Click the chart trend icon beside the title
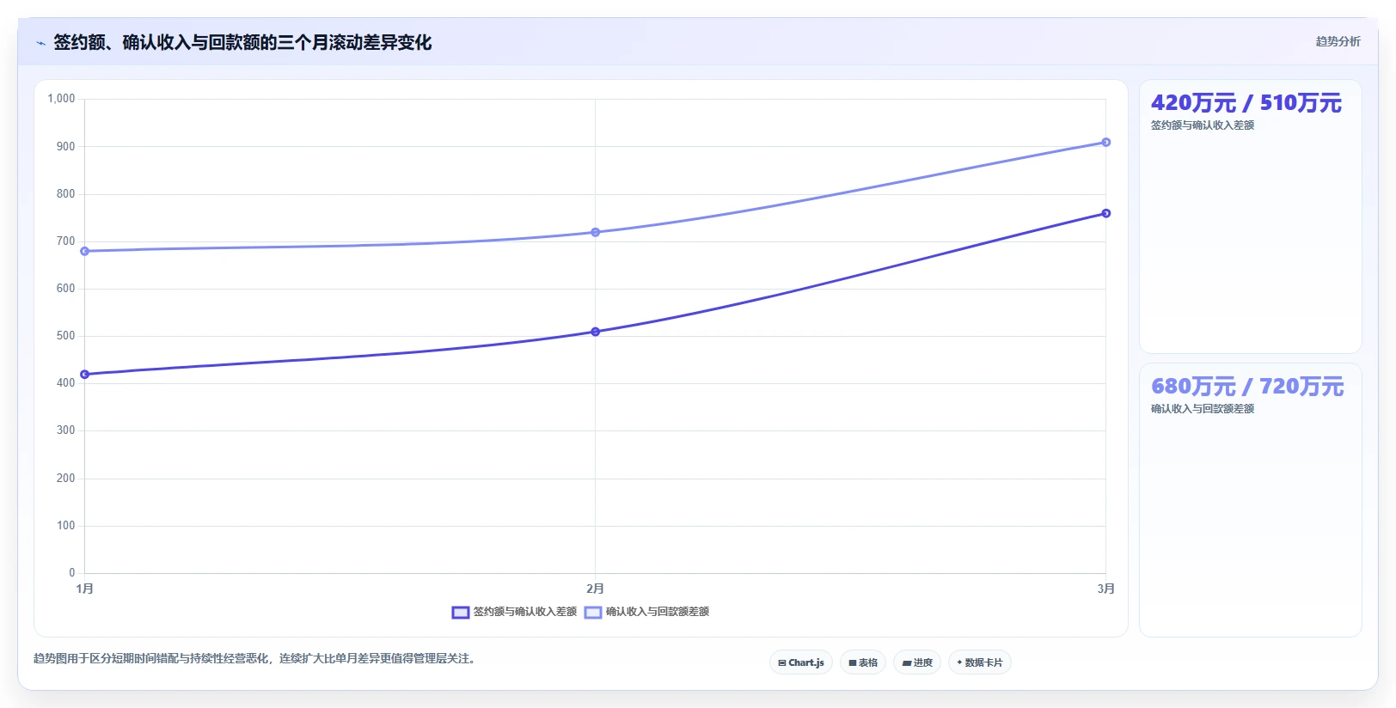This screenshot has width=1396, height=708. pyautogui.click(x=40, y=43)
